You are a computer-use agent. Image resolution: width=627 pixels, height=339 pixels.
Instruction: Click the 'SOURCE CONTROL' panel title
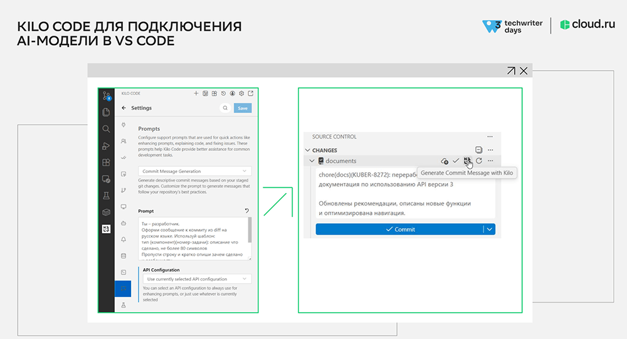334,137
